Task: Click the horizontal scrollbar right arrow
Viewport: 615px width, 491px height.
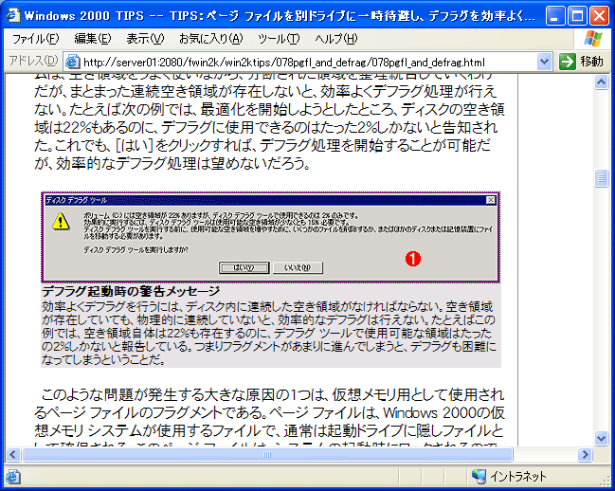Action: [585, 455]
